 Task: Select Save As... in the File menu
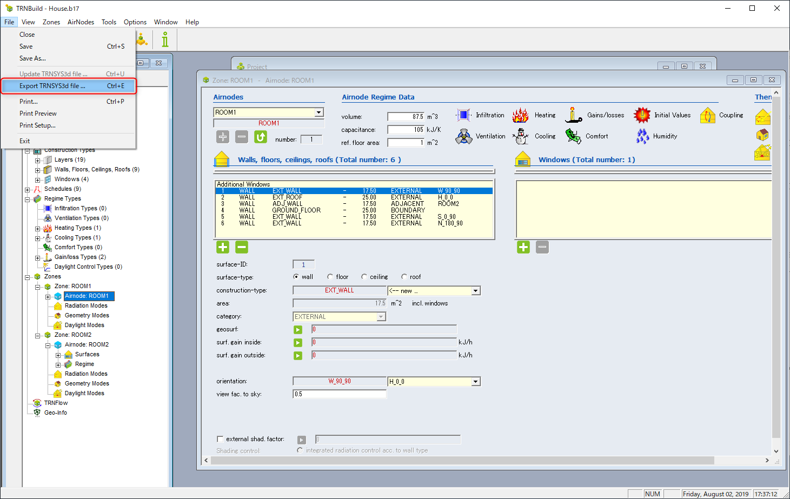click(x=32, y=58)
